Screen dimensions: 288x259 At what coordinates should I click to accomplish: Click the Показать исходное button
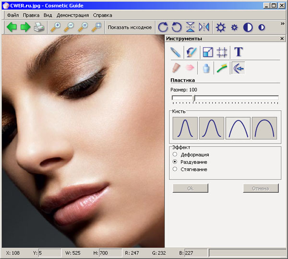pyautogui.click(x=130, y=27)
